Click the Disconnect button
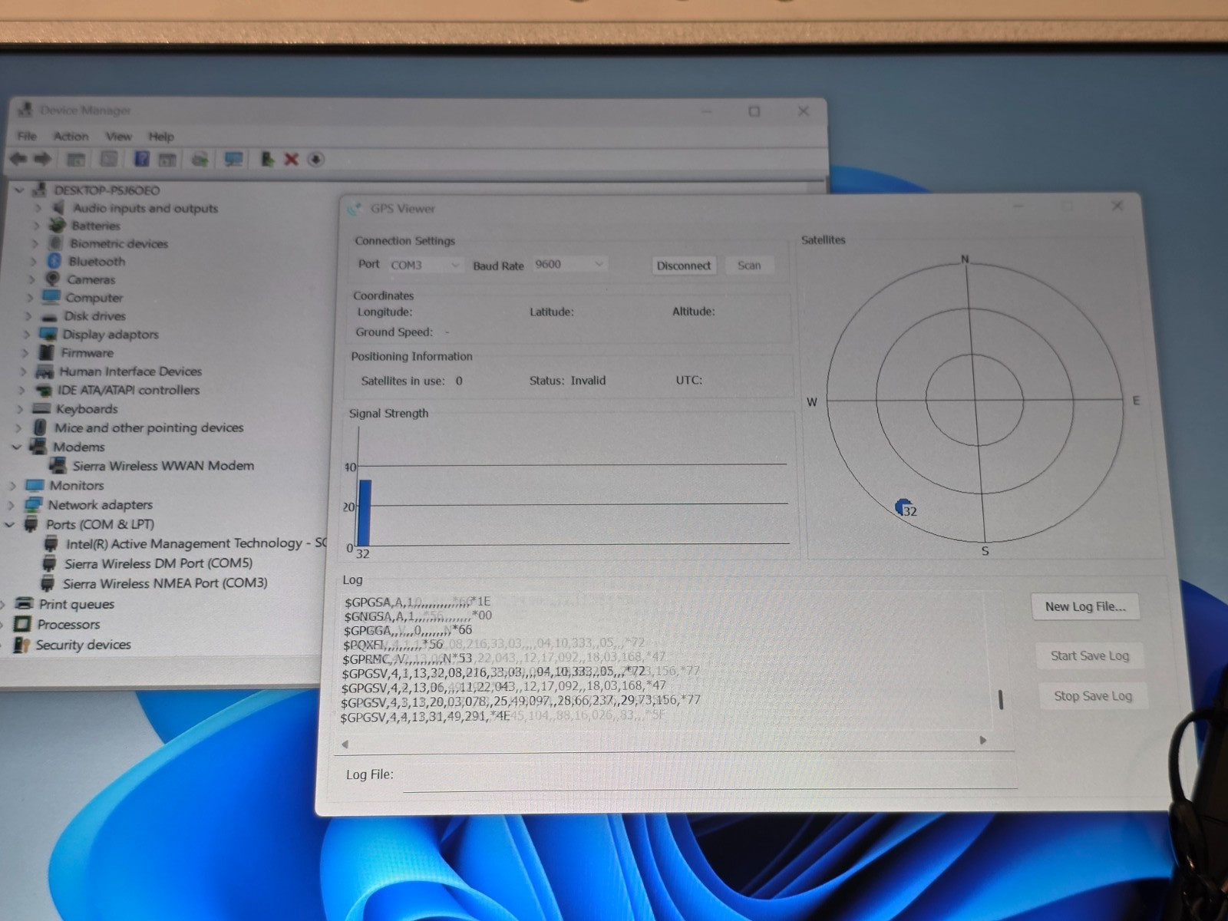 pos(683,266)
